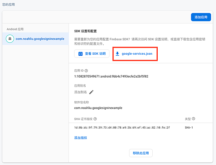Click the 添加应用 button
The image size is (216, 165).
pyautogui.click(x=201, y=17)
